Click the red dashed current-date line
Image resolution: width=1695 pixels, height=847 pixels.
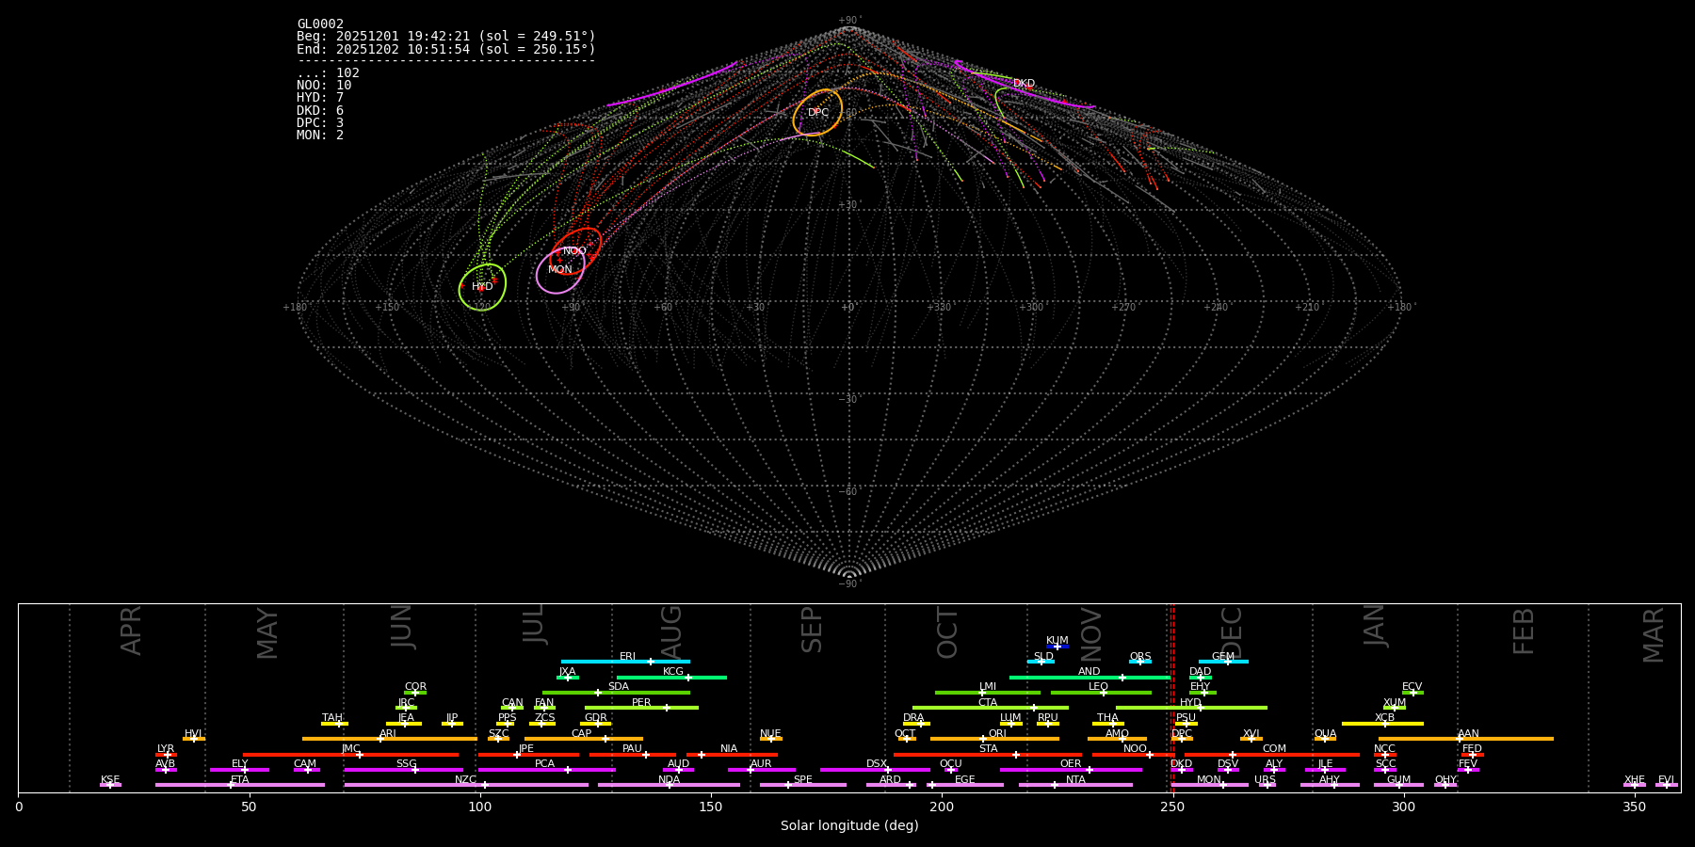coord(1173,696)
